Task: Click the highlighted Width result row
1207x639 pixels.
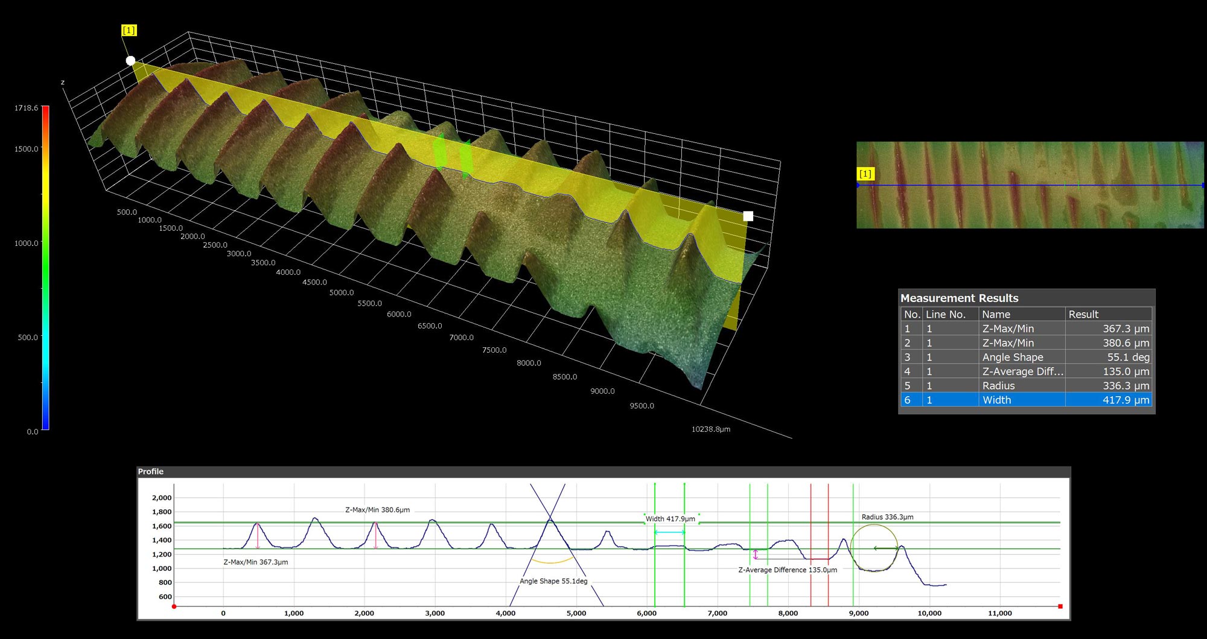Action: 1026,400
